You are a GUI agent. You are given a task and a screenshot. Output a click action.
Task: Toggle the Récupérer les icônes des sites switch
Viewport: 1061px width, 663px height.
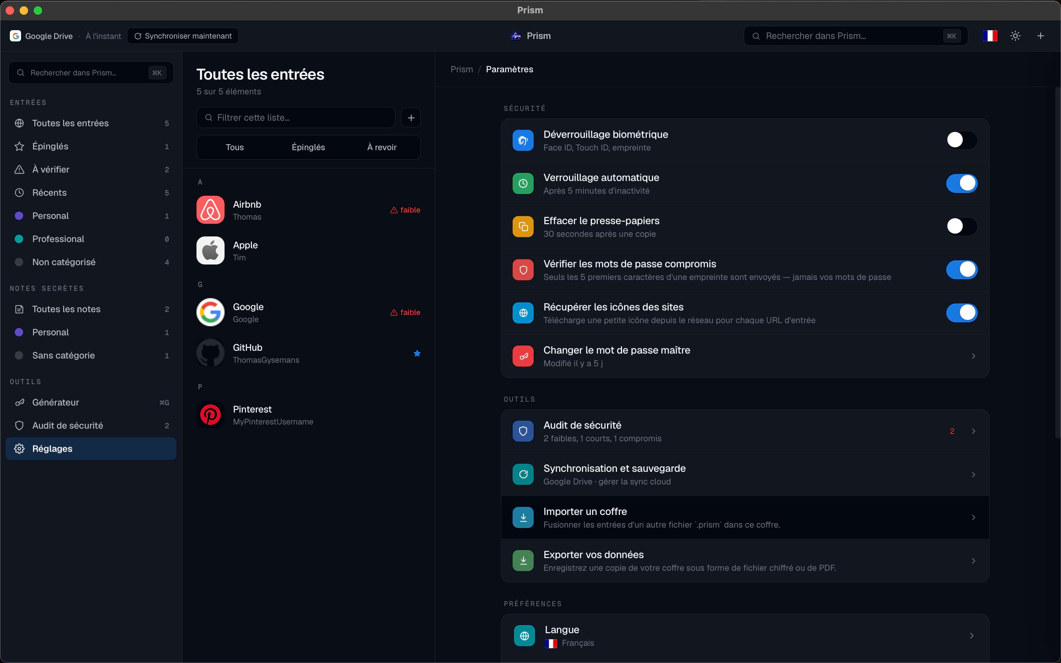[x=961, y=313]
